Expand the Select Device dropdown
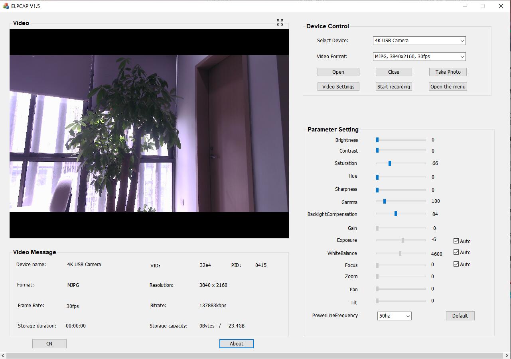Screen dimensions: 511x359 (419, 41)
